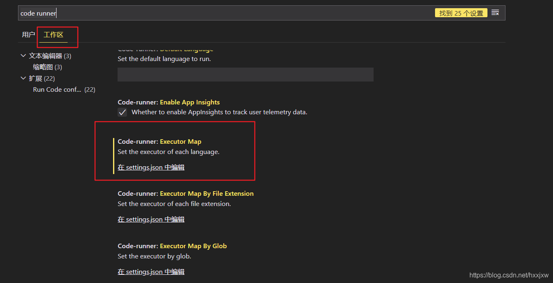Click 'Set the executor of each language.' text
The height and width of the screenshot is (283, 553).
coord(168,152)
